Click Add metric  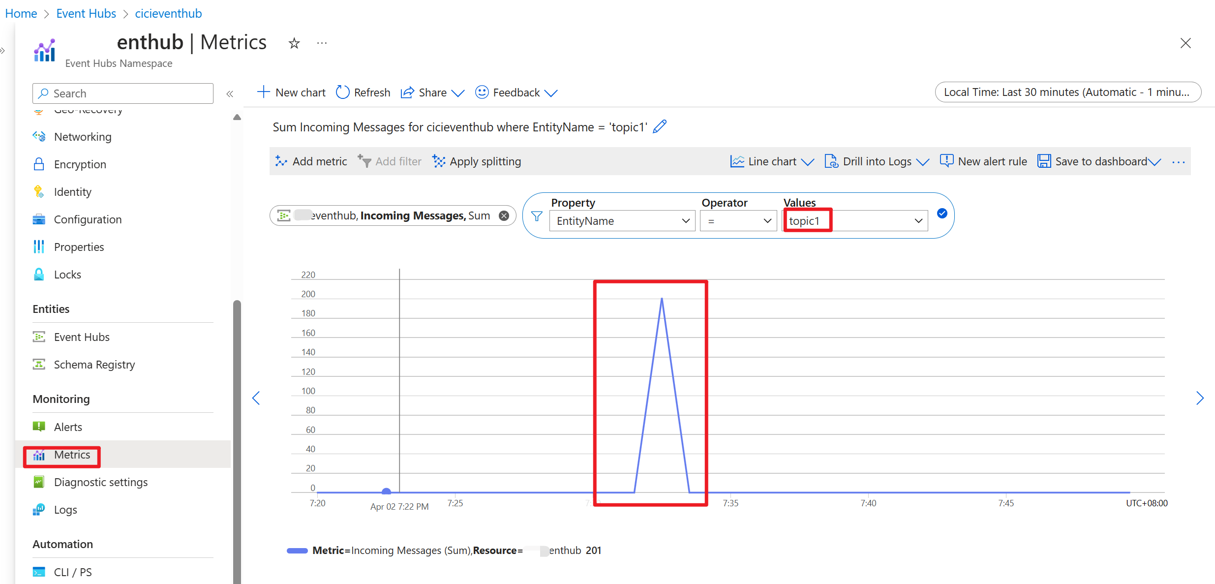311,161
